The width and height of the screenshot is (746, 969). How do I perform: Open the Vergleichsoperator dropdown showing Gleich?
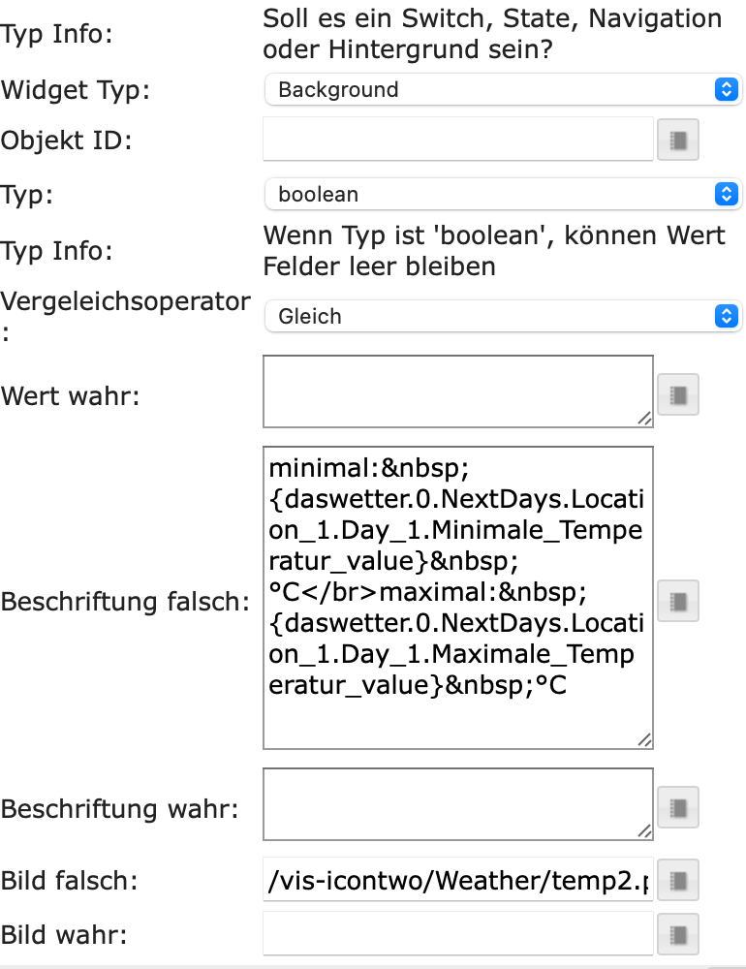502,316
